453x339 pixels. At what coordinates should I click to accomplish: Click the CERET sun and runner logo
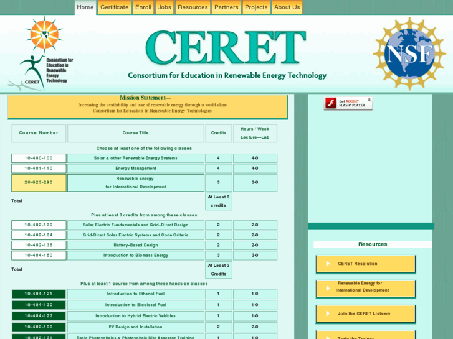click(x=42, y=53)
